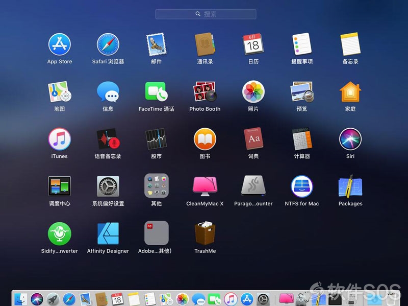Launch the 计算器 calculator

[x=302, y=138]
